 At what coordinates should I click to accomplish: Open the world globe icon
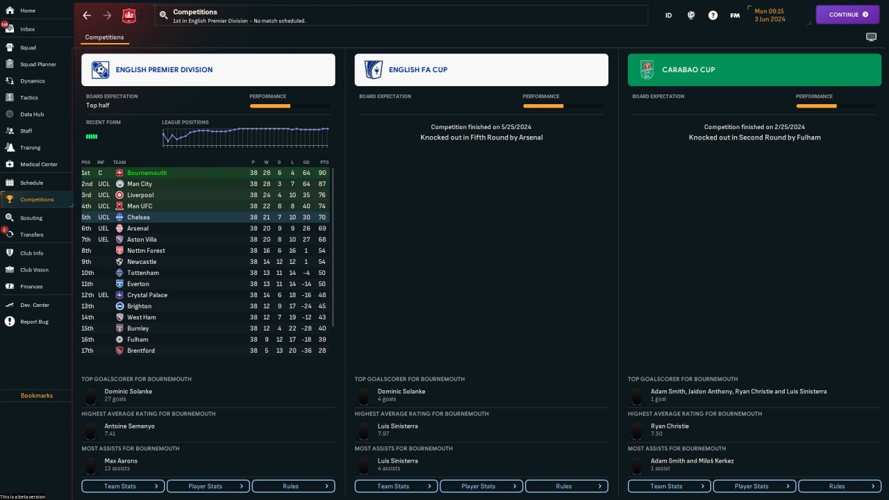coord(691,15)
